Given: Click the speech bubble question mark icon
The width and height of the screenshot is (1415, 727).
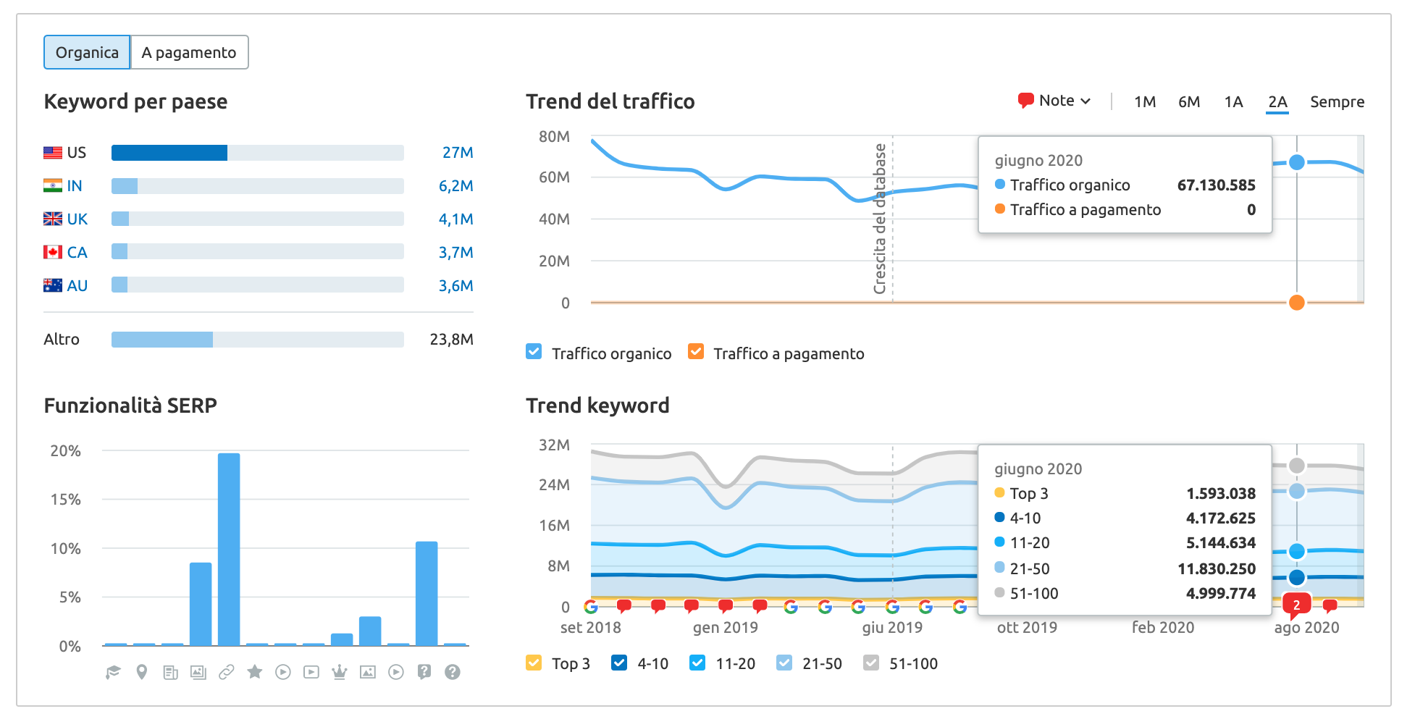Looking at the screenshot, I should coord(424,673).
